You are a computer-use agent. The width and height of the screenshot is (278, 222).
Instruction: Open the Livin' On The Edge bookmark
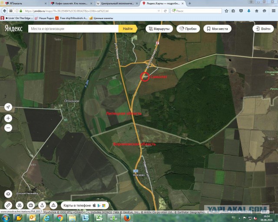point(17,18)
